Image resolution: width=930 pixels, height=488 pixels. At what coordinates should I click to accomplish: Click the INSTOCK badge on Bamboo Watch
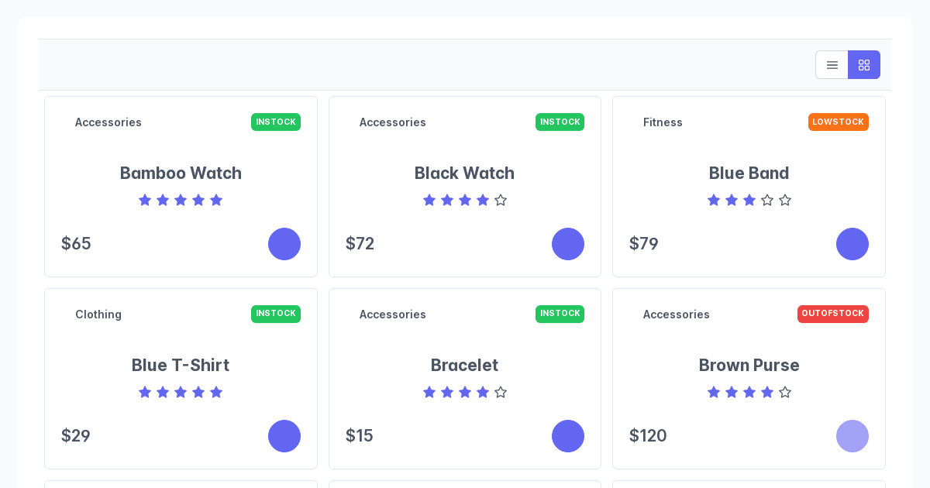coord(276,122)
